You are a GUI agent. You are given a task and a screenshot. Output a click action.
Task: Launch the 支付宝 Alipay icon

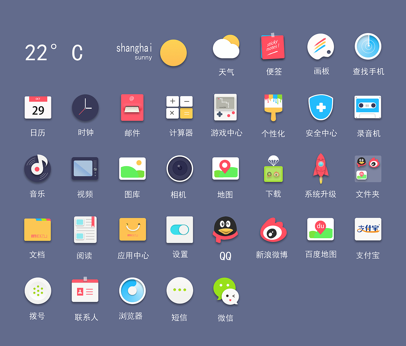(368, 229)
